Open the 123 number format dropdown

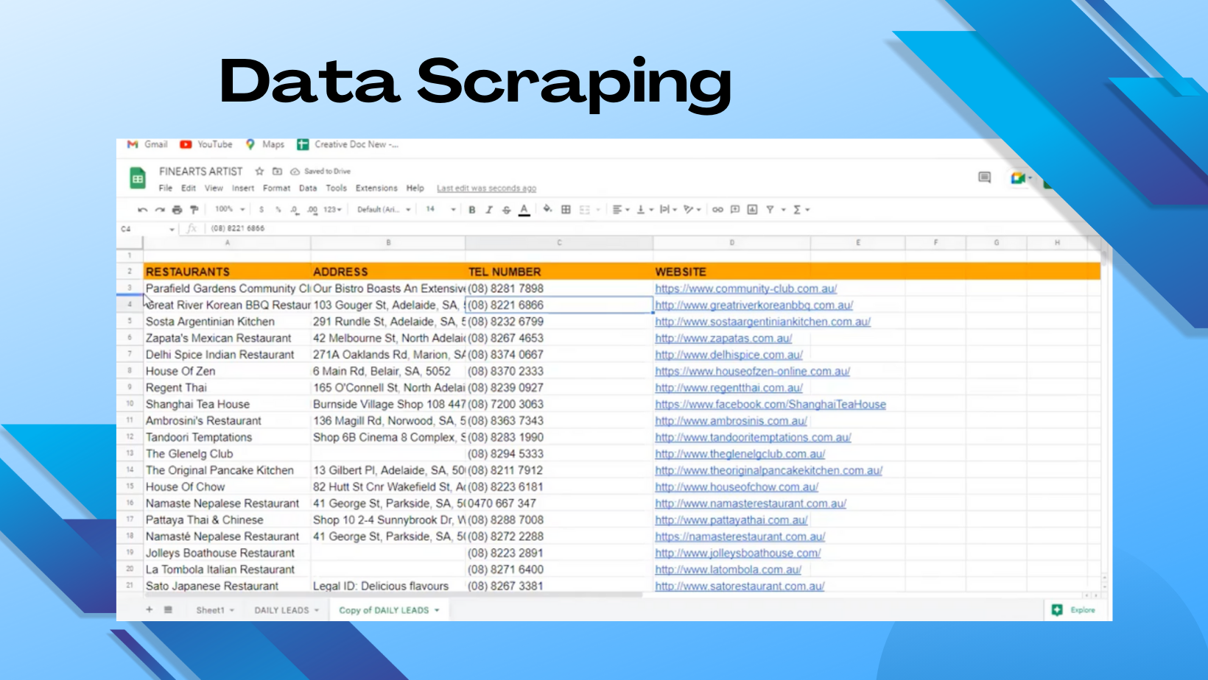pyautogui.click(x=333, y=210)
